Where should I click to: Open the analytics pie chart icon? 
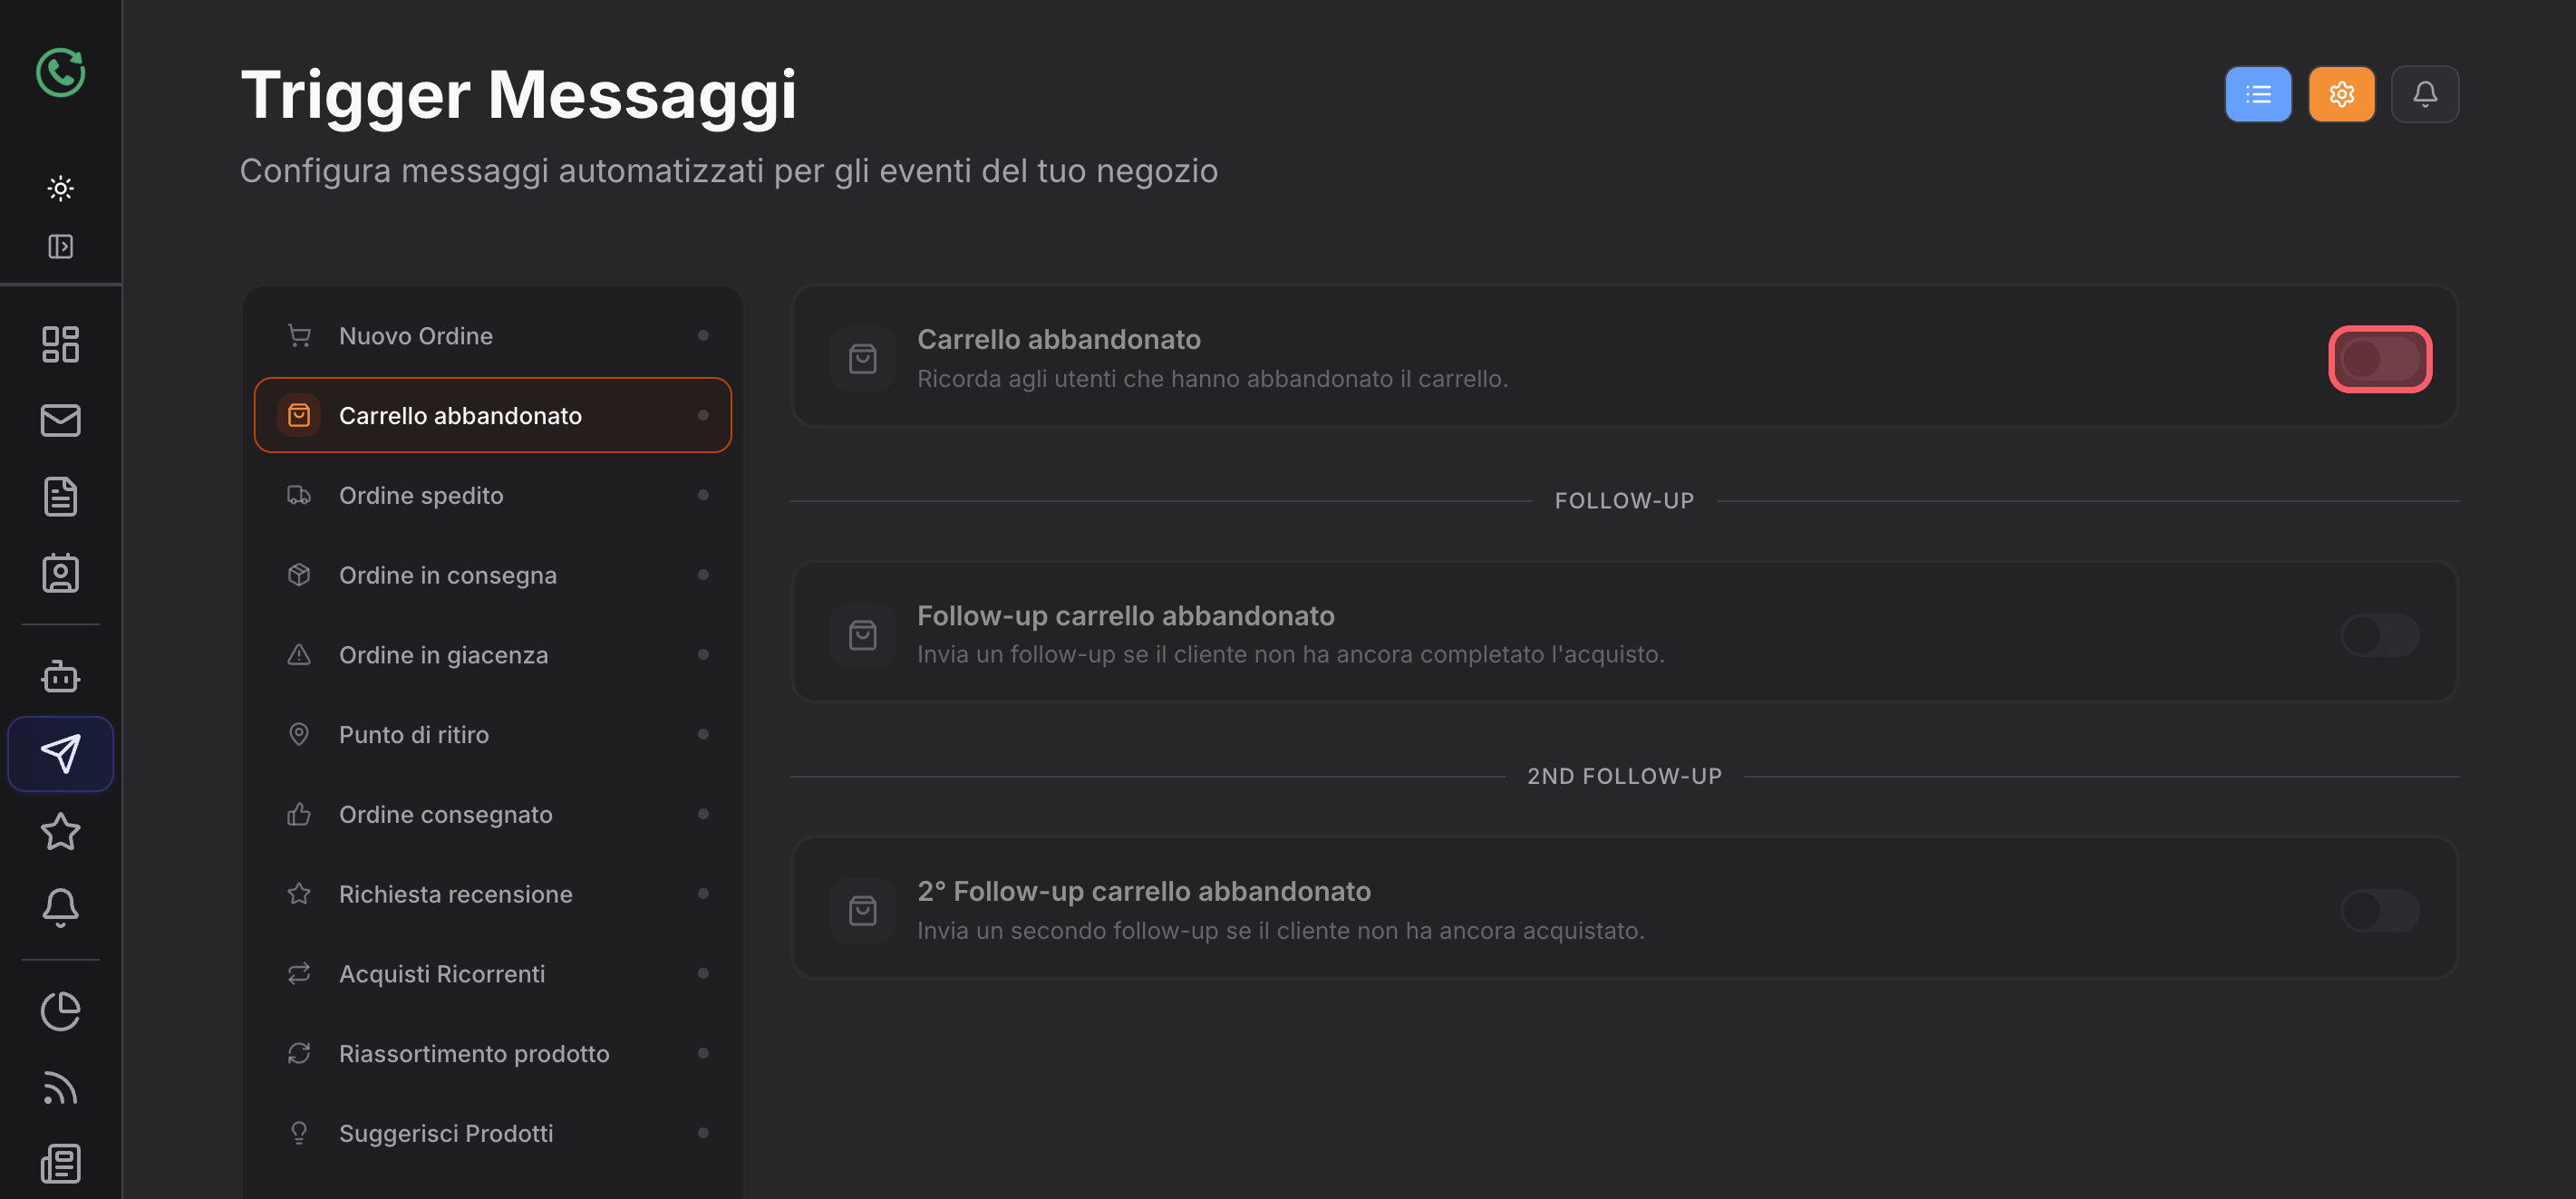point(60,1011)
